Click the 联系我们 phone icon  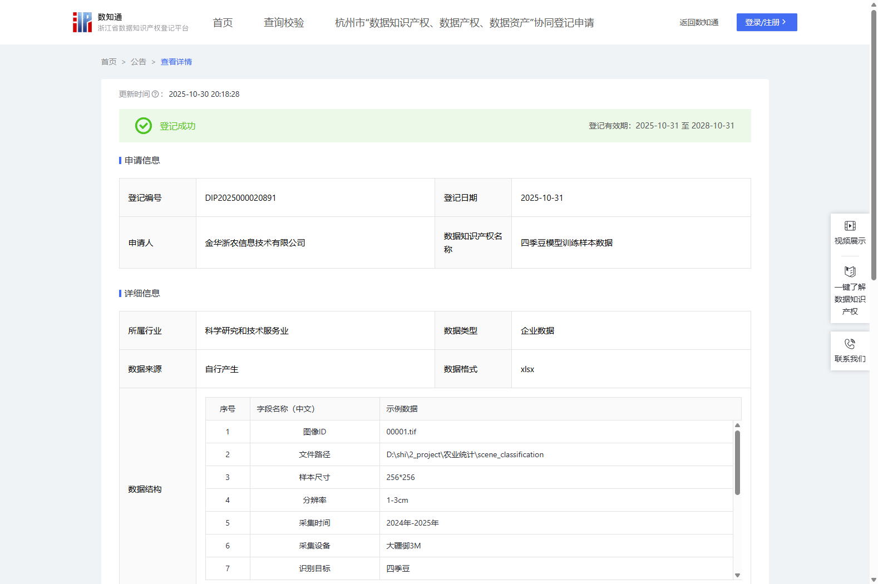[x=850, y=344]
